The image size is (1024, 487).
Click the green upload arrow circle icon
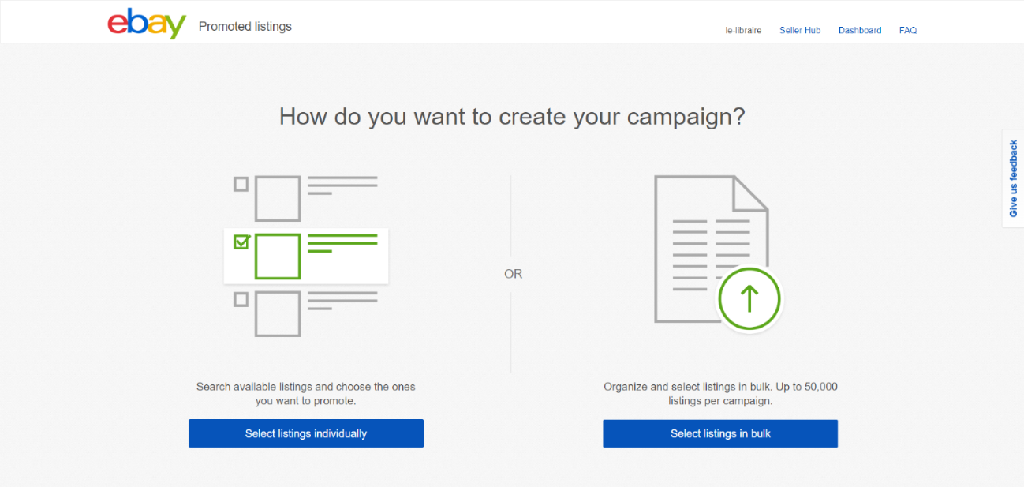coord(749,299)
